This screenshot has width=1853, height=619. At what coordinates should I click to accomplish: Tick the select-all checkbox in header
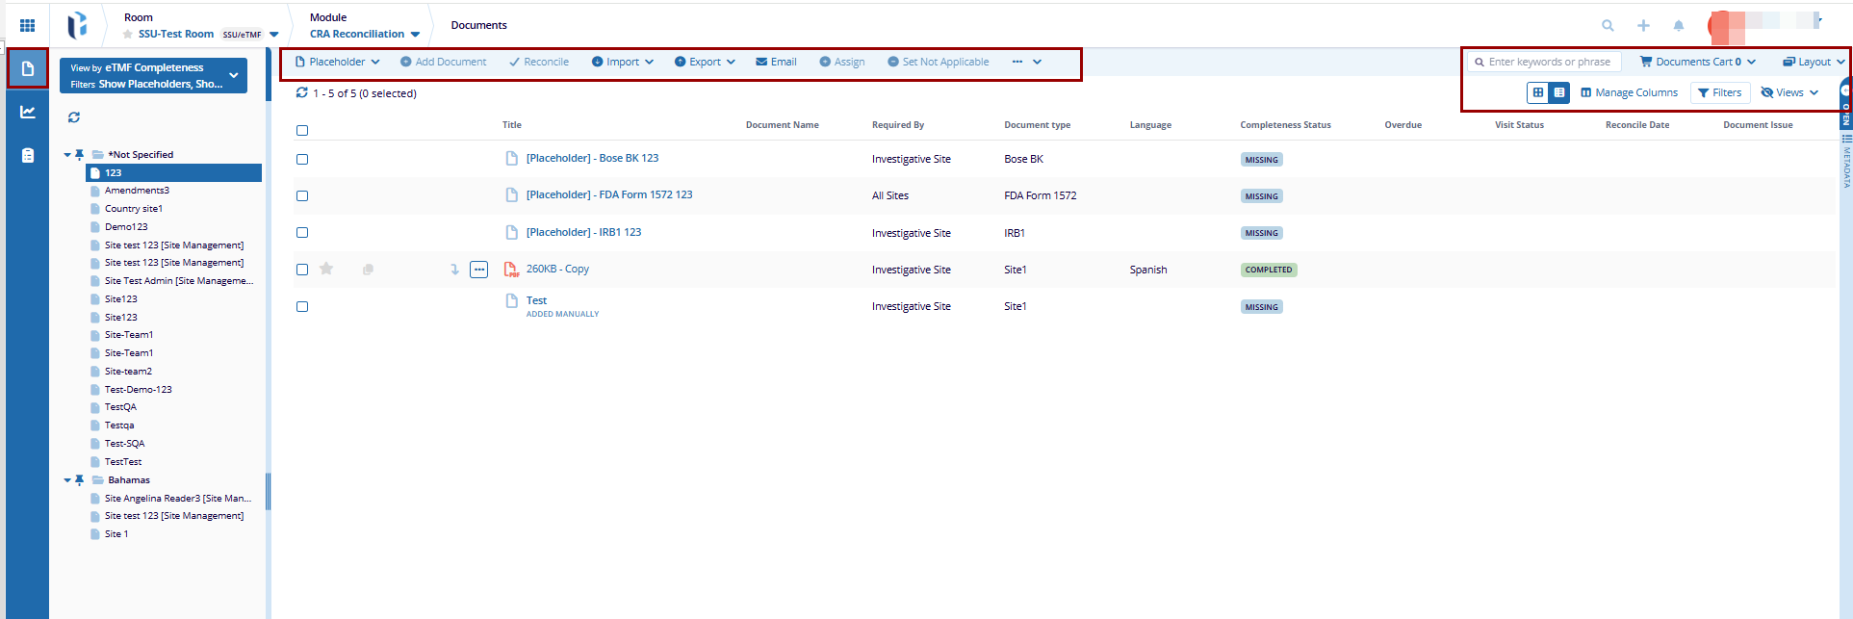click(x=302, y=130)
